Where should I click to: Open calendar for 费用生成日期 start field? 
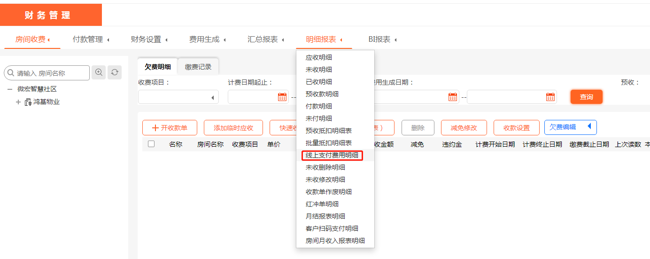click(453, 97)
